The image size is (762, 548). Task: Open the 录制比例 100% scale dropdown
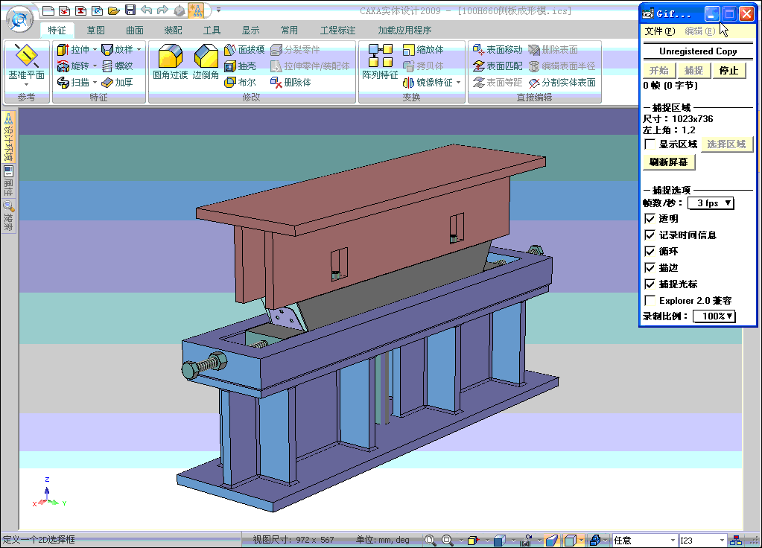point(714,316)
